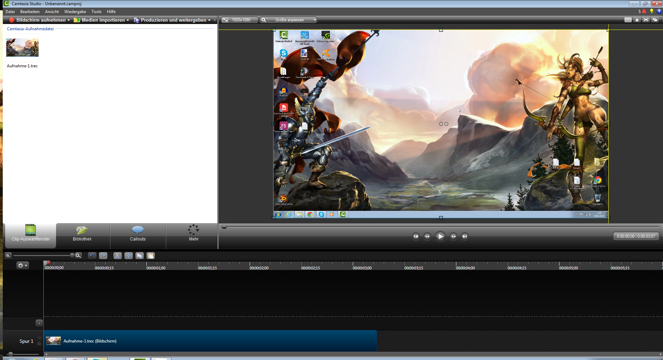Click the magnifier next to Größe anpassen
Viewport: 663px width, 360px height.
[x=264, y=20]
